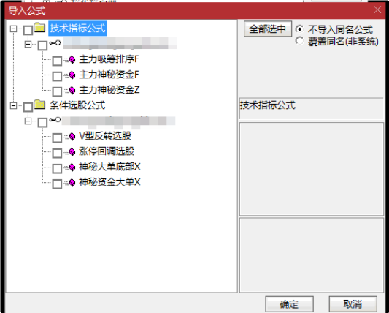
Task: Select the 主力神秘资金Z tree item
Action: point(109,90)
